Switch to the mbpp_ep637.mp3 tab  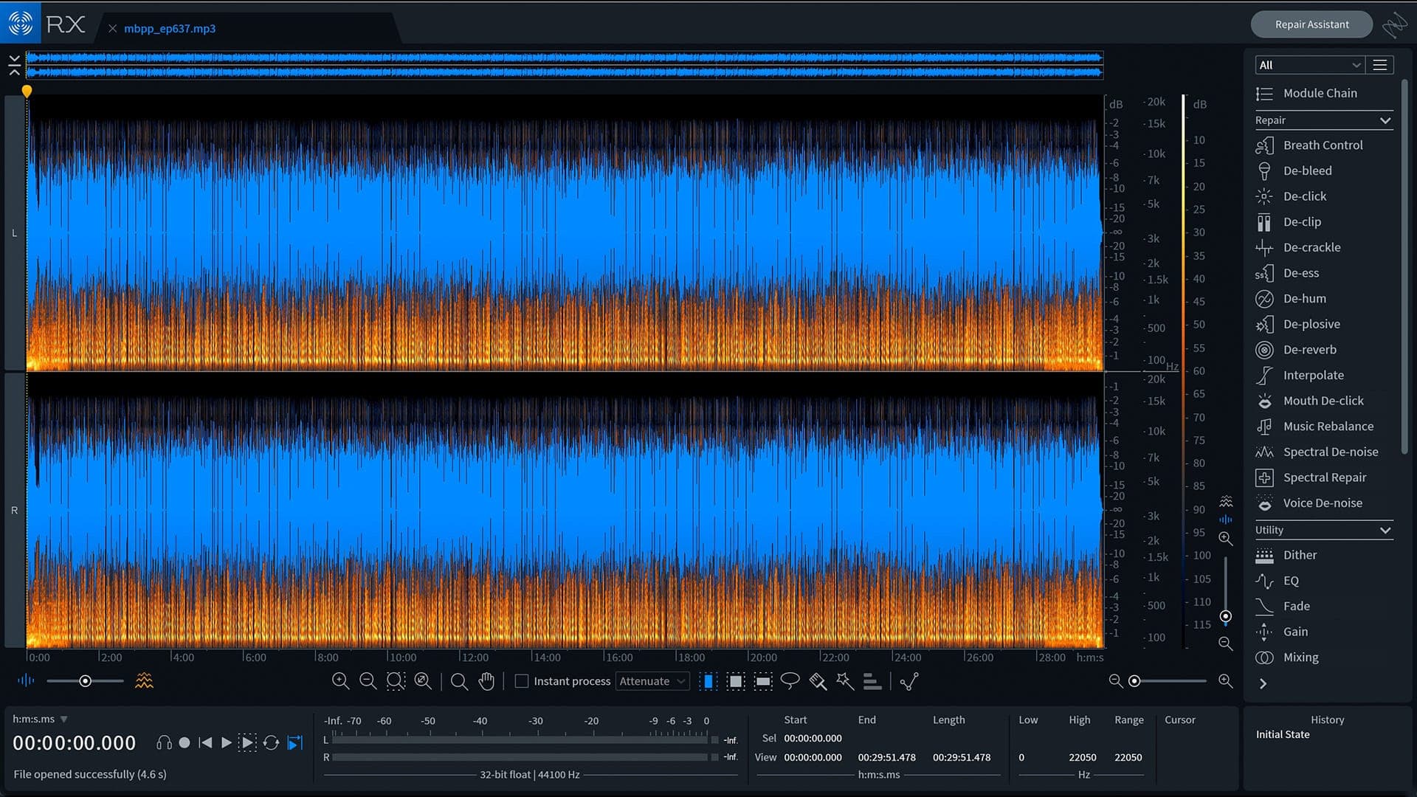tap(170, 28)
